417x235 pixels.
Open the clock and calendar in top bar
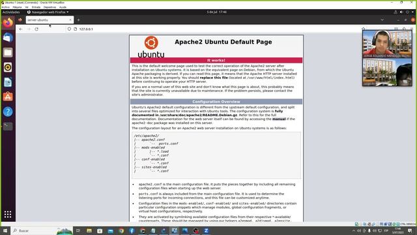(217, 12)
